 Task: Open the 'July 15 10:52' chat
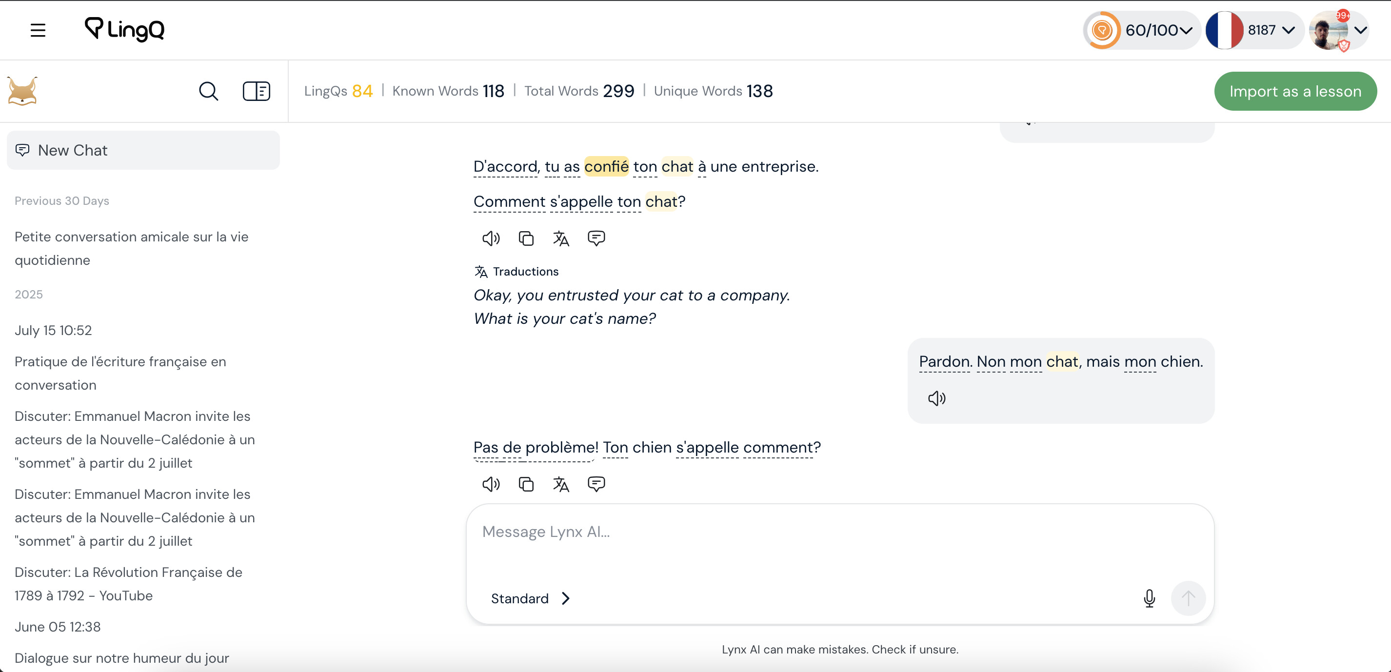tap(53, 330)
